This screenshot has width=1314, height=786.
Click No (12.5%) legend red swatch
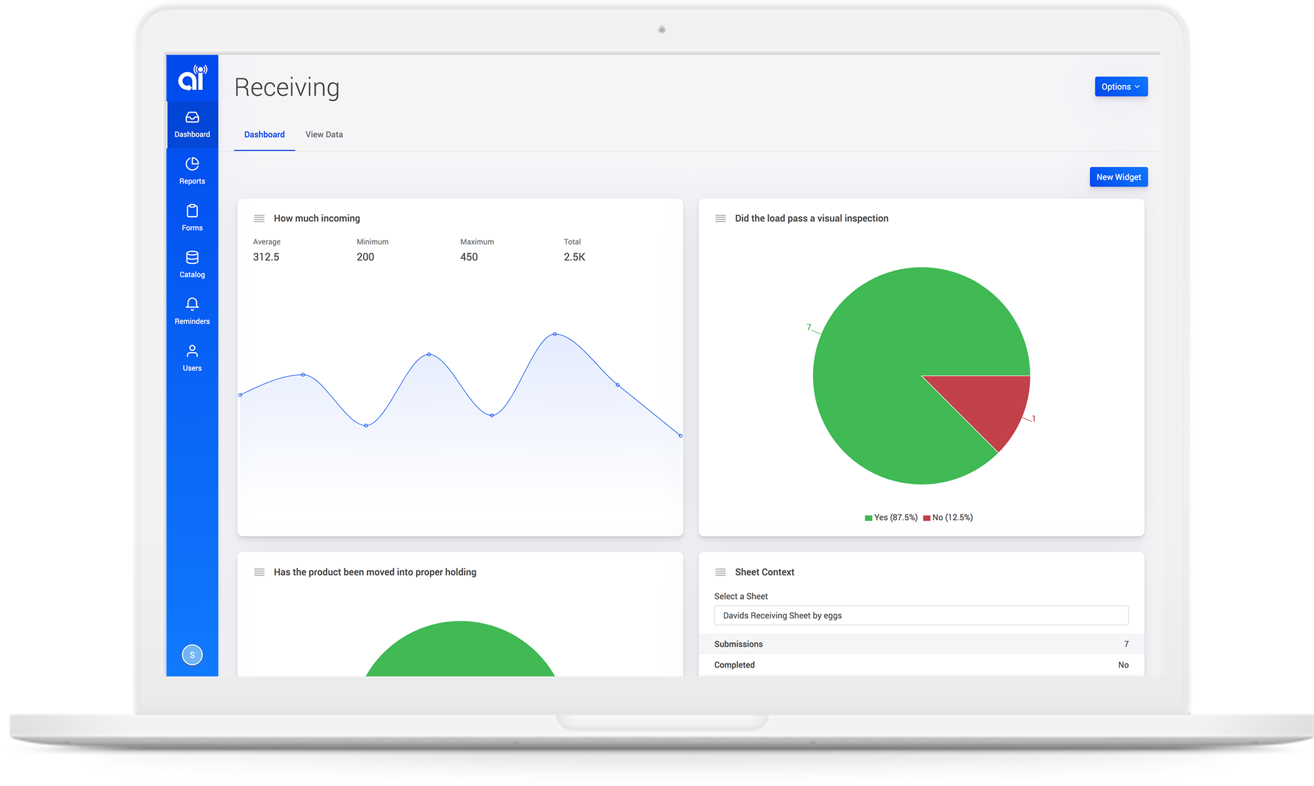coord(926,518)
